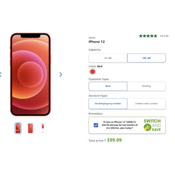
Task: Select the box contents thumbnail
Action: [43, 128]
